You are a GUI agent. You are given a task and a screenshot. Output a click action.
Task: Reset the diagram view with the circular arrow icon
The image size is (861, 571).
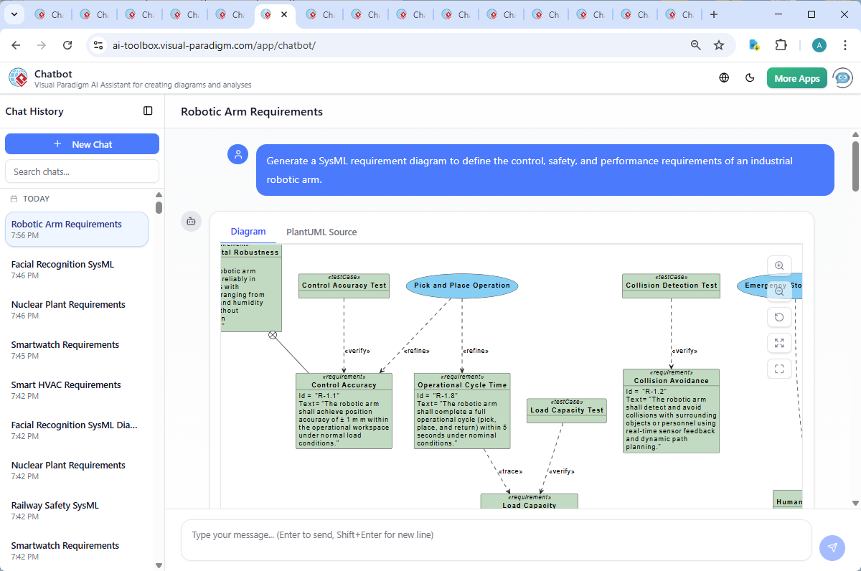pyautogui.click(x=779, y=316)
